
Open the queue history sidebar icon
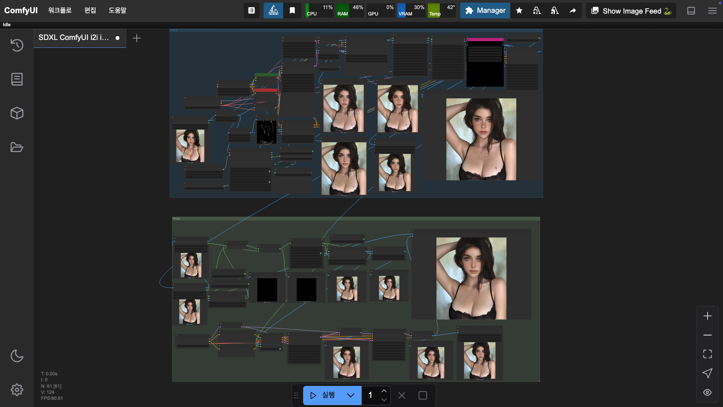tap(17, 45)
